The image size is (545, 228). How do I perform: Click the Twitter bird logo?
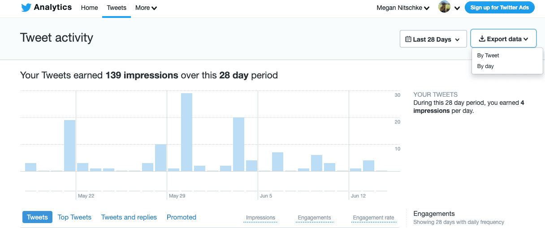(x=26, y=8)
